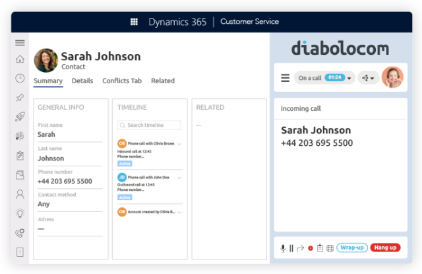Screen dimensions: 422x274
Task: Open Activities clipboard icon in sidebar
Action: pos(20,155)
